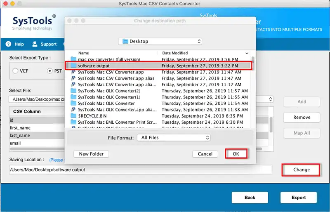330x212 pixels.
Task: Click icon of SysTools Mac CSV Converter.app alias
Action: click(73, 78)
